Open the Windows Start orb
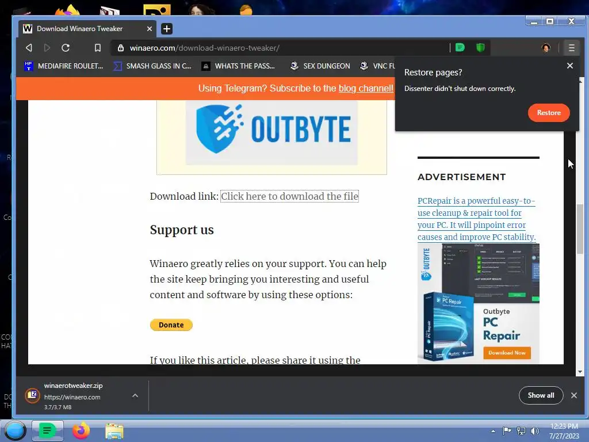589x442 pixels. click(x=16, y=430)
